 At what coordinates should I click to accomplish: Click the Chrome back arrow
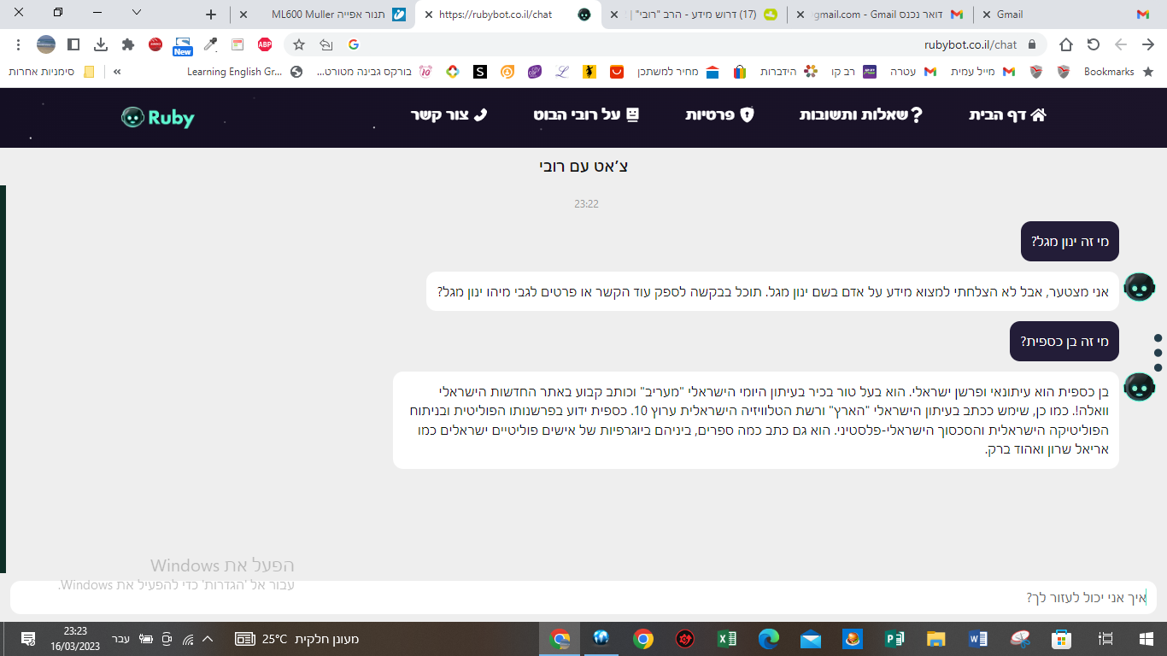1147,44
